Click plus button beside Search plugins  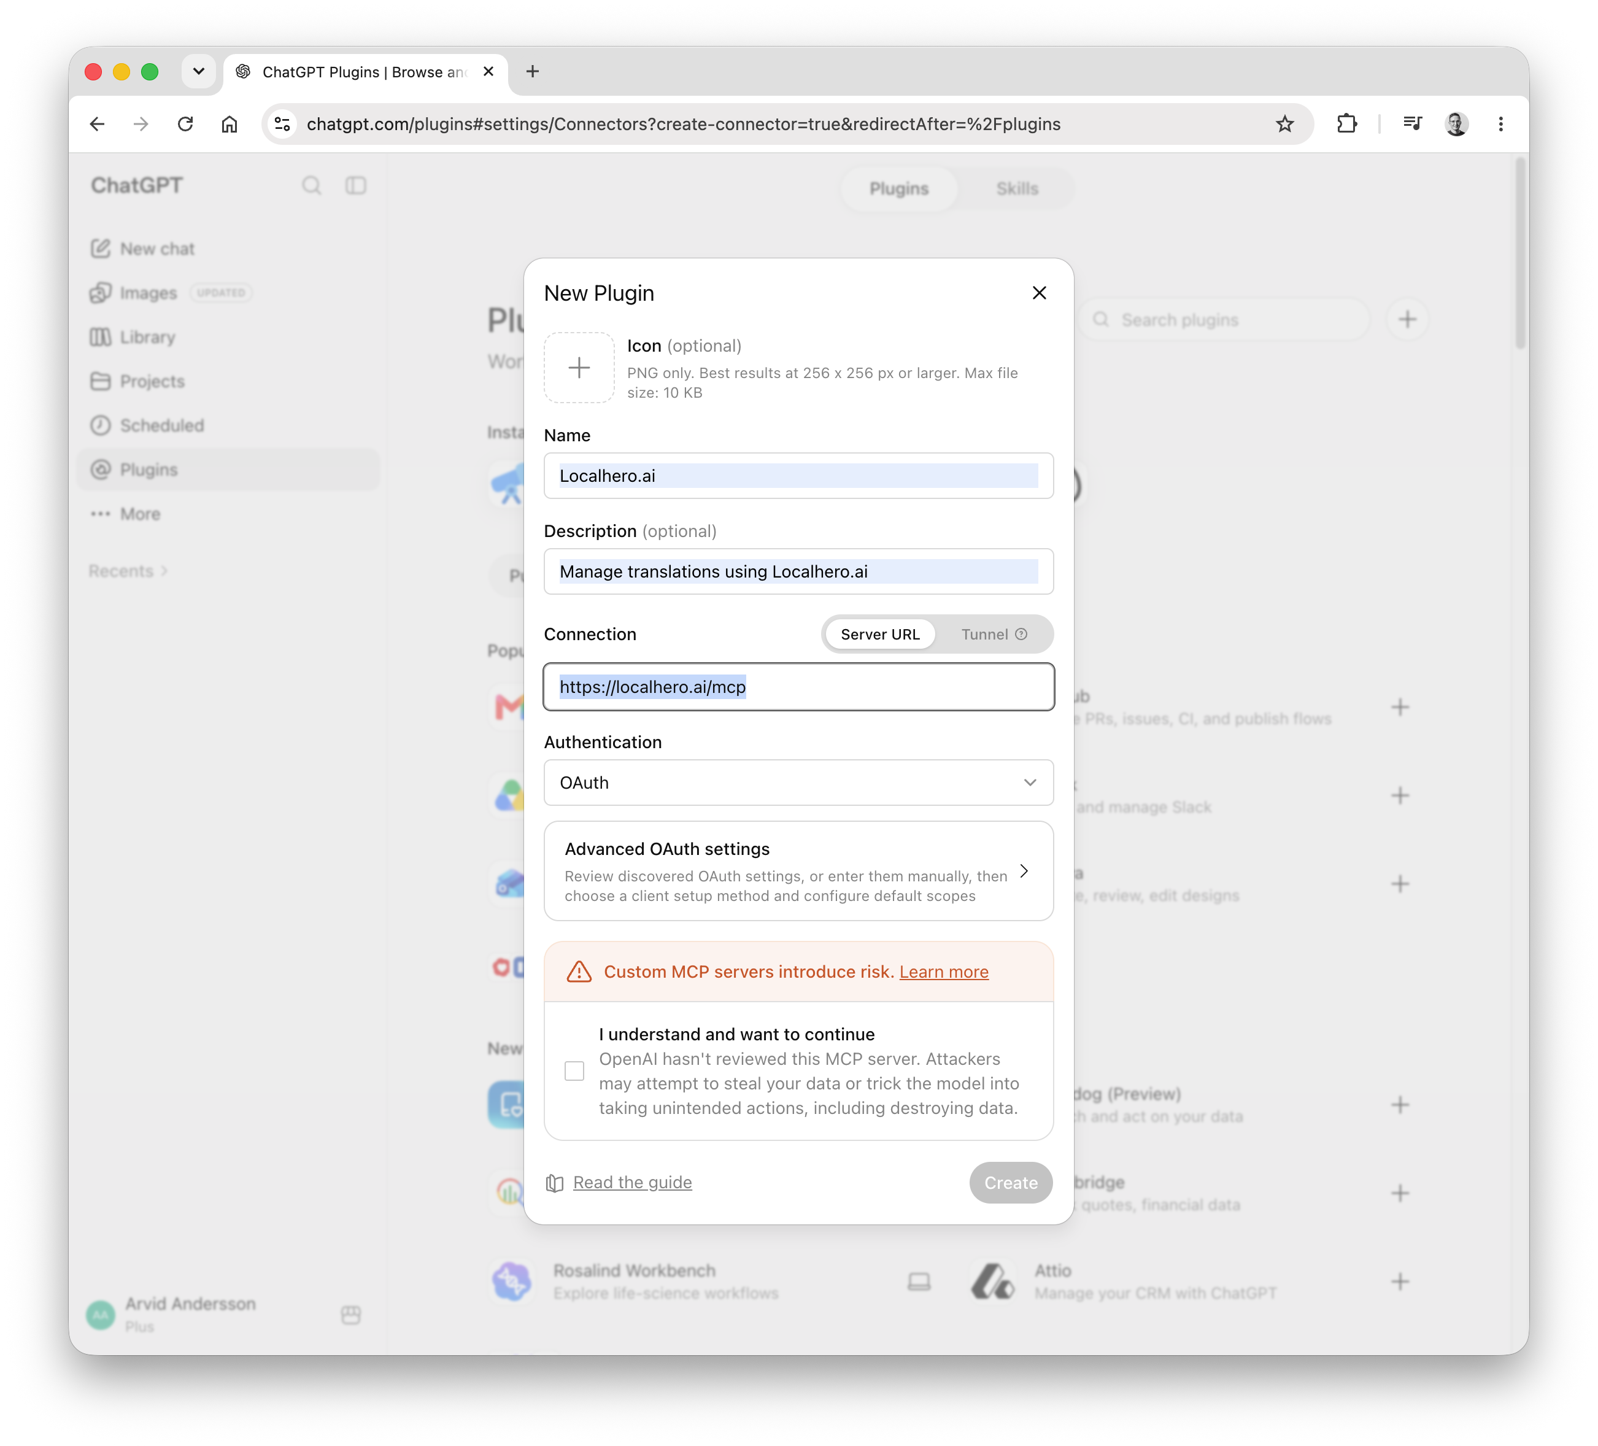pyautogui.click(x=1407, y=320)
